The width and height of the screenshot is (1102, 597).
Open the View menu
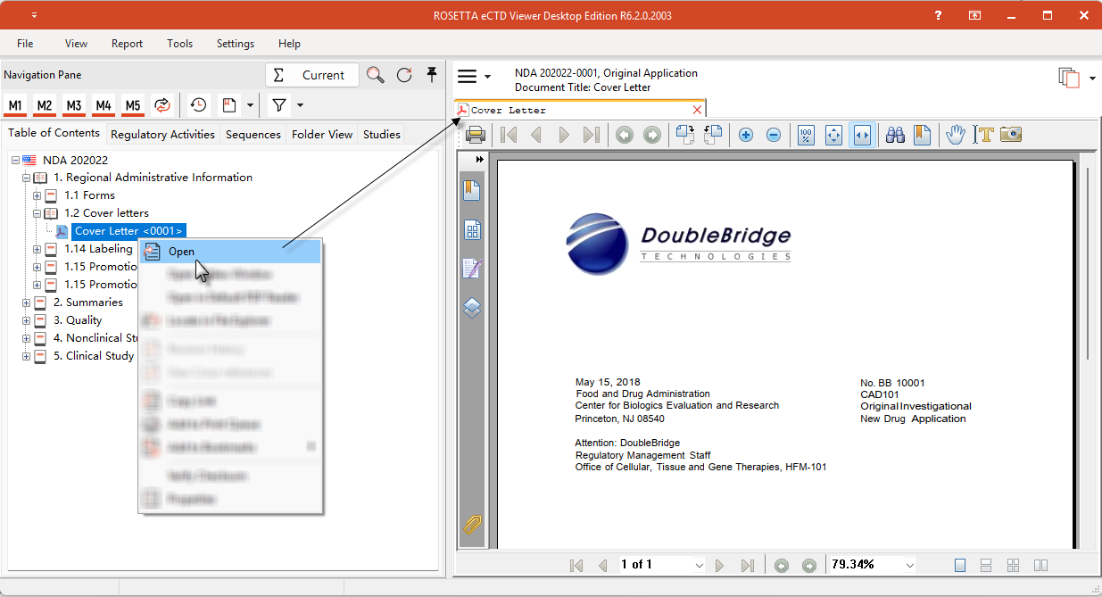(x=76, y=44)
